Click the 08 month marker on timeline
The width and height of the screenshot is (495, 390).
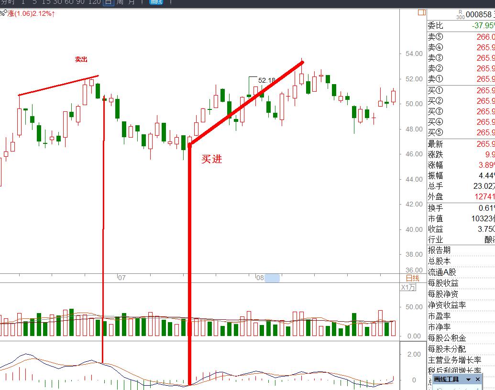(260, 278)
